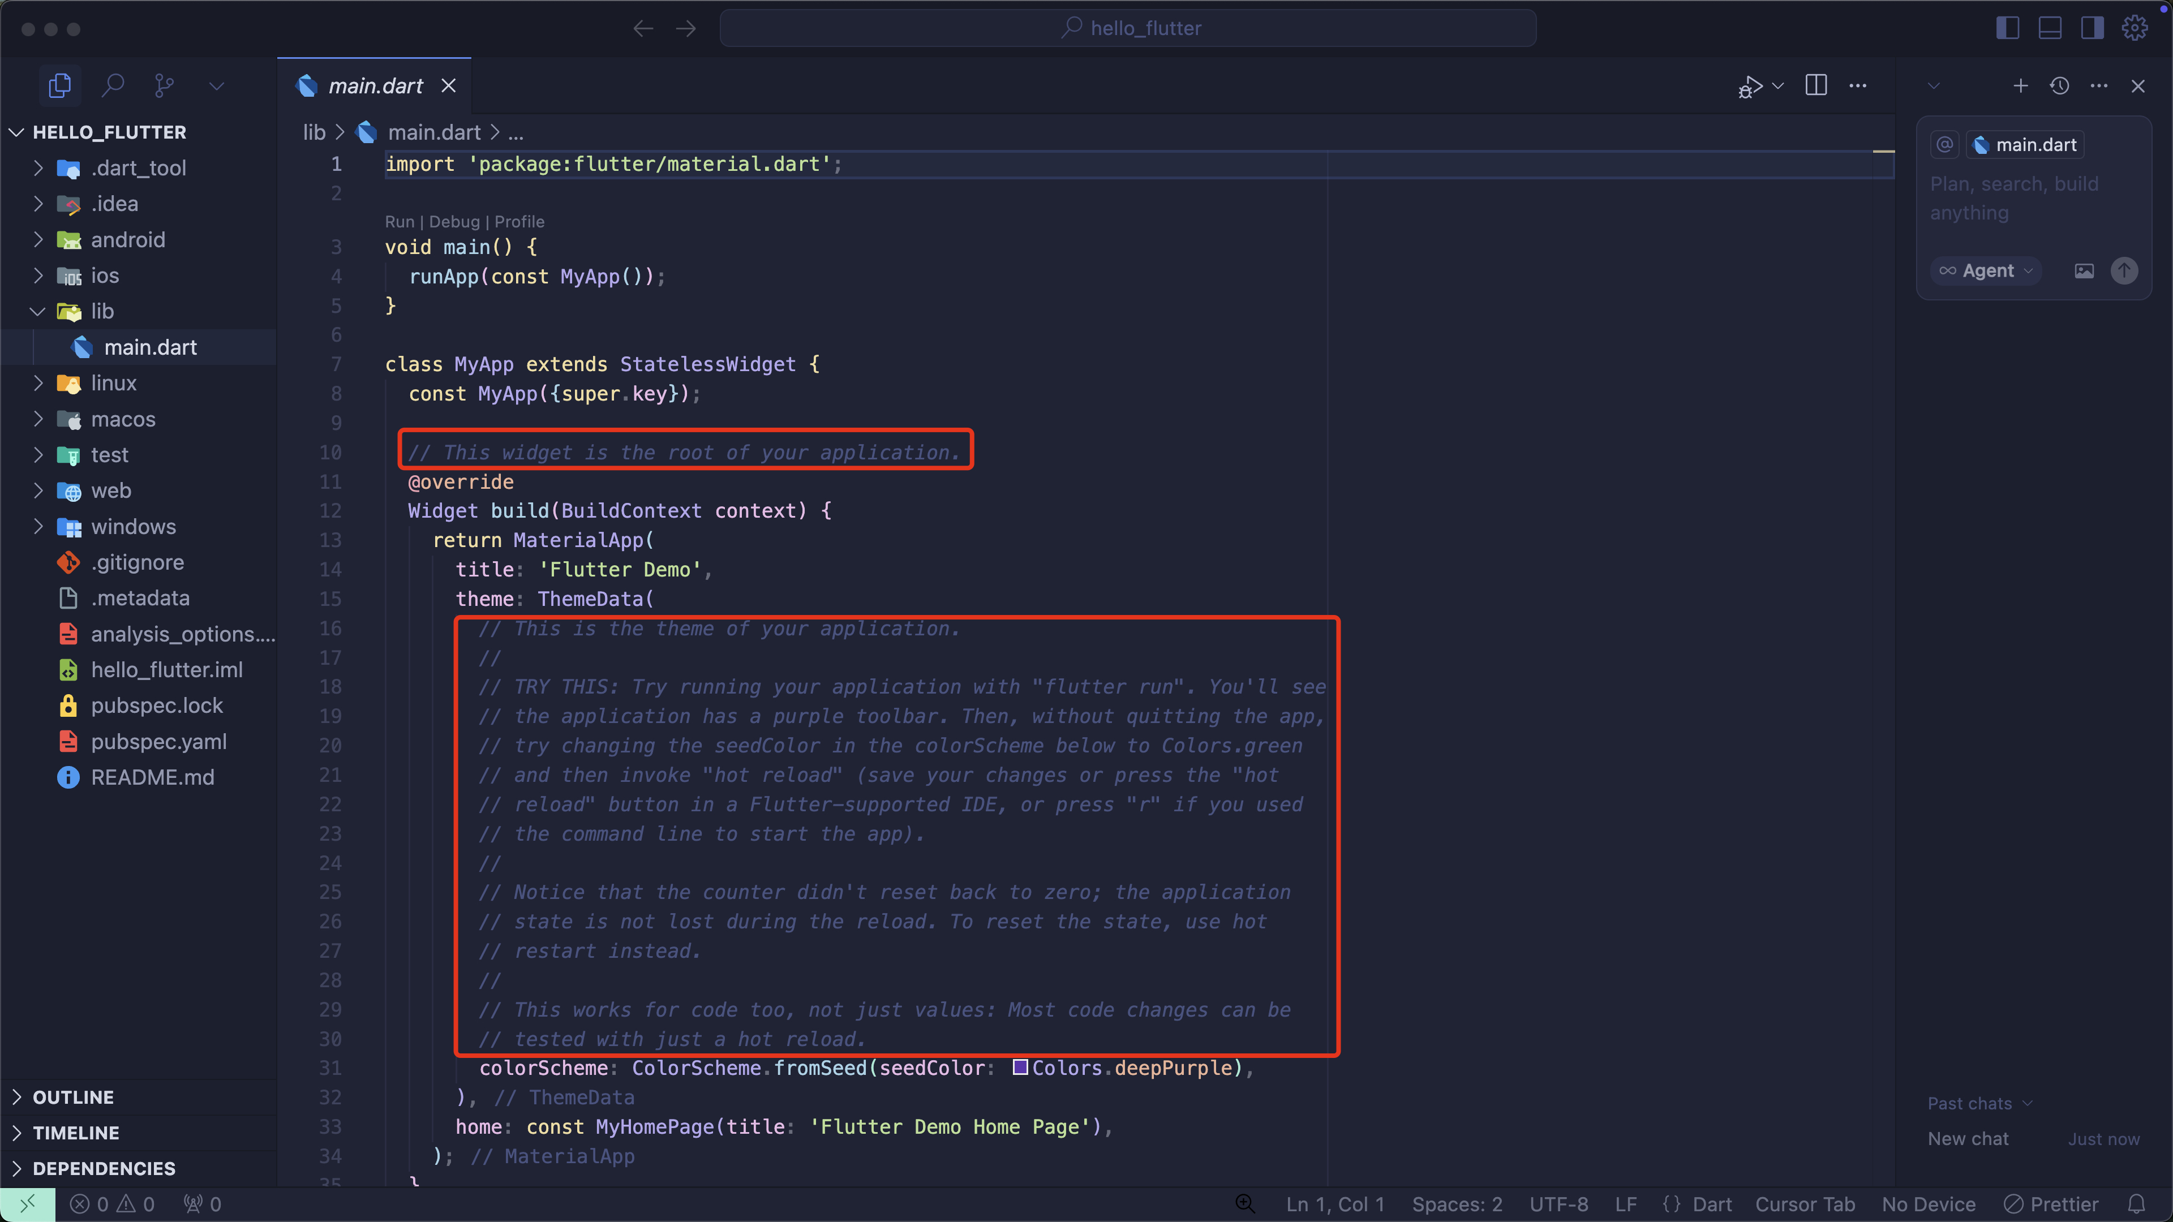Click the add image icon in chat

2084,271
